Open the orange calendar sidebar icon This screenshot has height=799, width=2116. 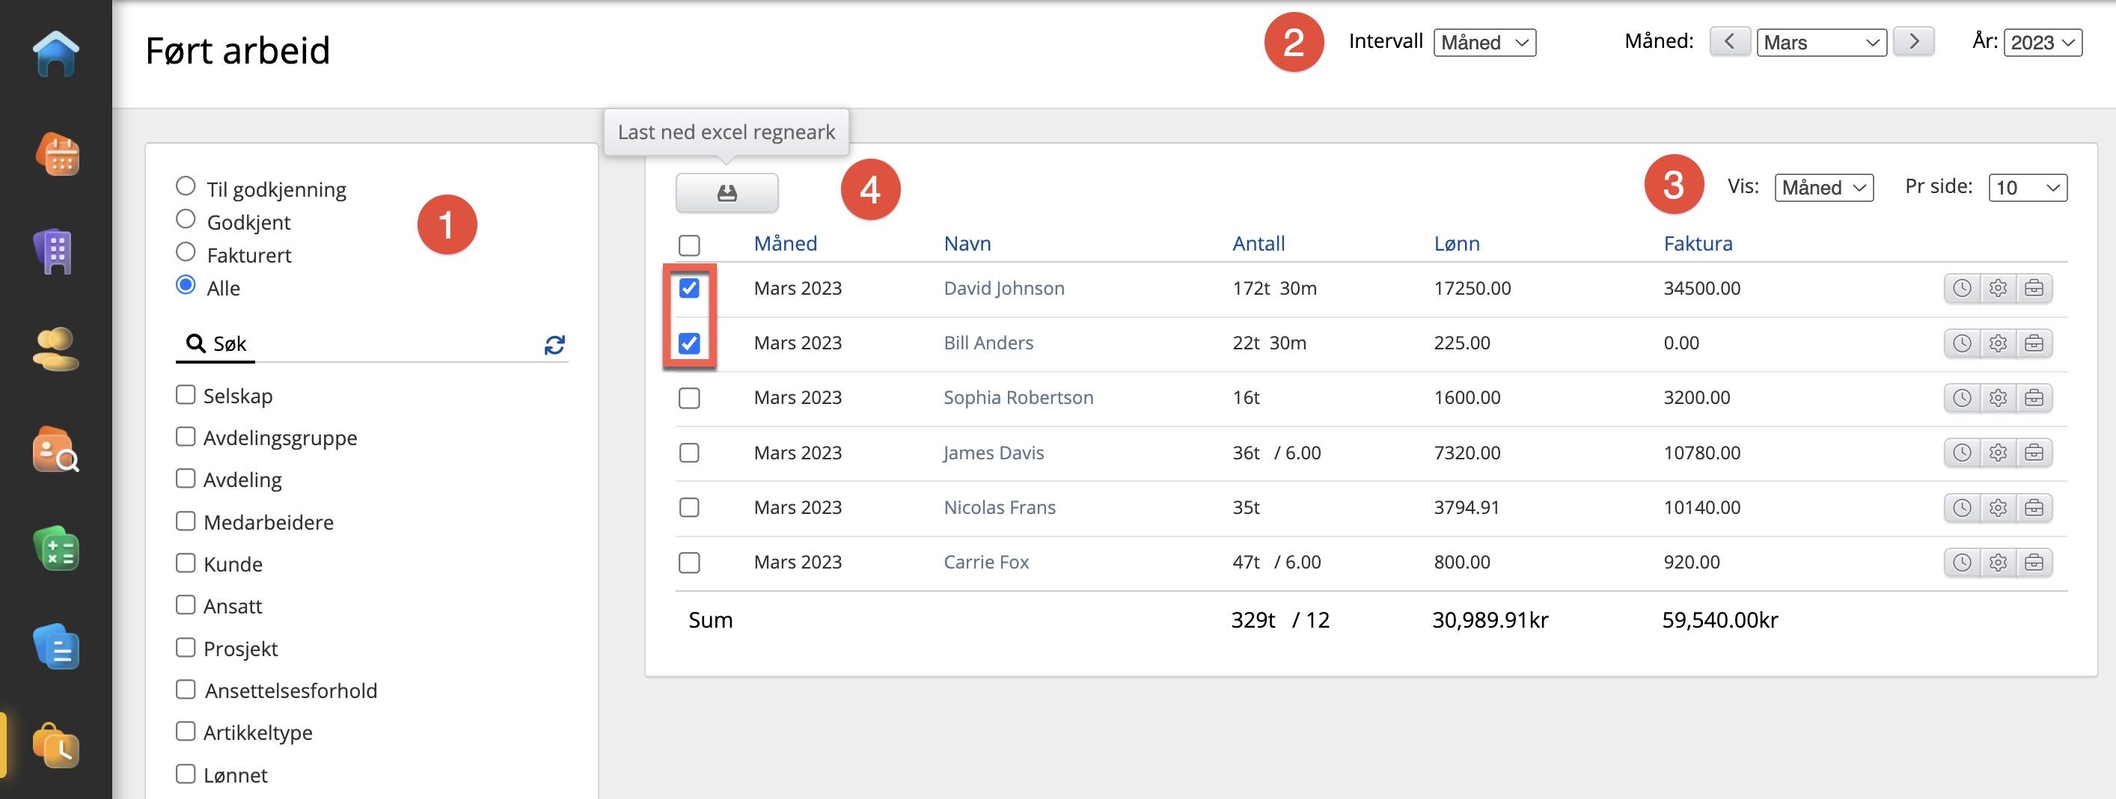coord(56,154)
